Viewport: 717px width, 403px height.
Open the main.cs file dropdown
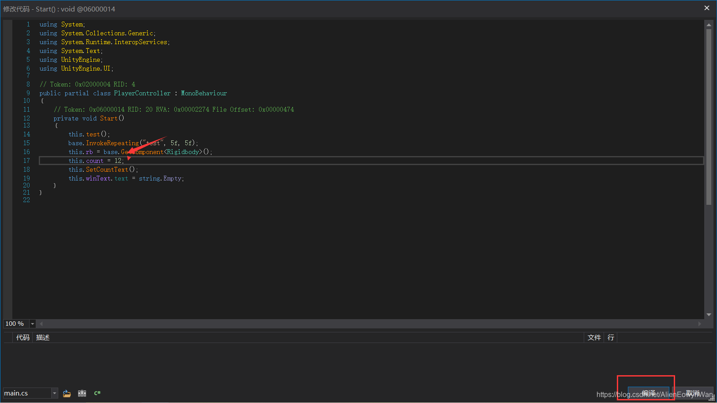point(55,393)
